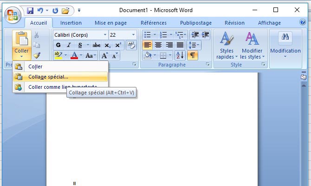Click the Coller clipboard paste icon
Viewport: 311px width, 186px height.
tap(22, 39)
